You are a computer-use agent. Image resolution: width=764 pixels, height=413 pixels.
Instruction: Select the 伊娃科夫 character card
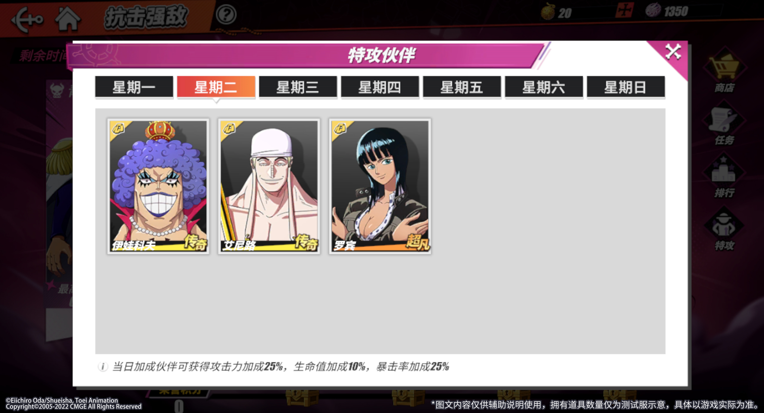(158, 186)
